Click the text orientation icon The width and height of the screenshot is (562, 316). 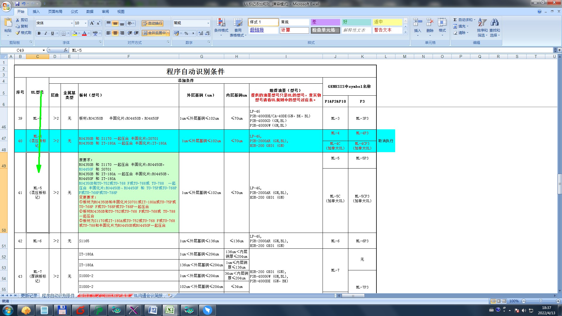130,23
